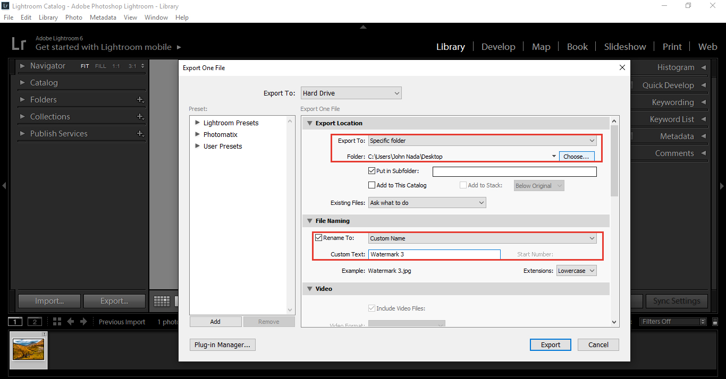Image resolution: width=726 pixels, height=379 pixels.
Task: Click the Lr logo icon
Action: [x=18, y=43]
